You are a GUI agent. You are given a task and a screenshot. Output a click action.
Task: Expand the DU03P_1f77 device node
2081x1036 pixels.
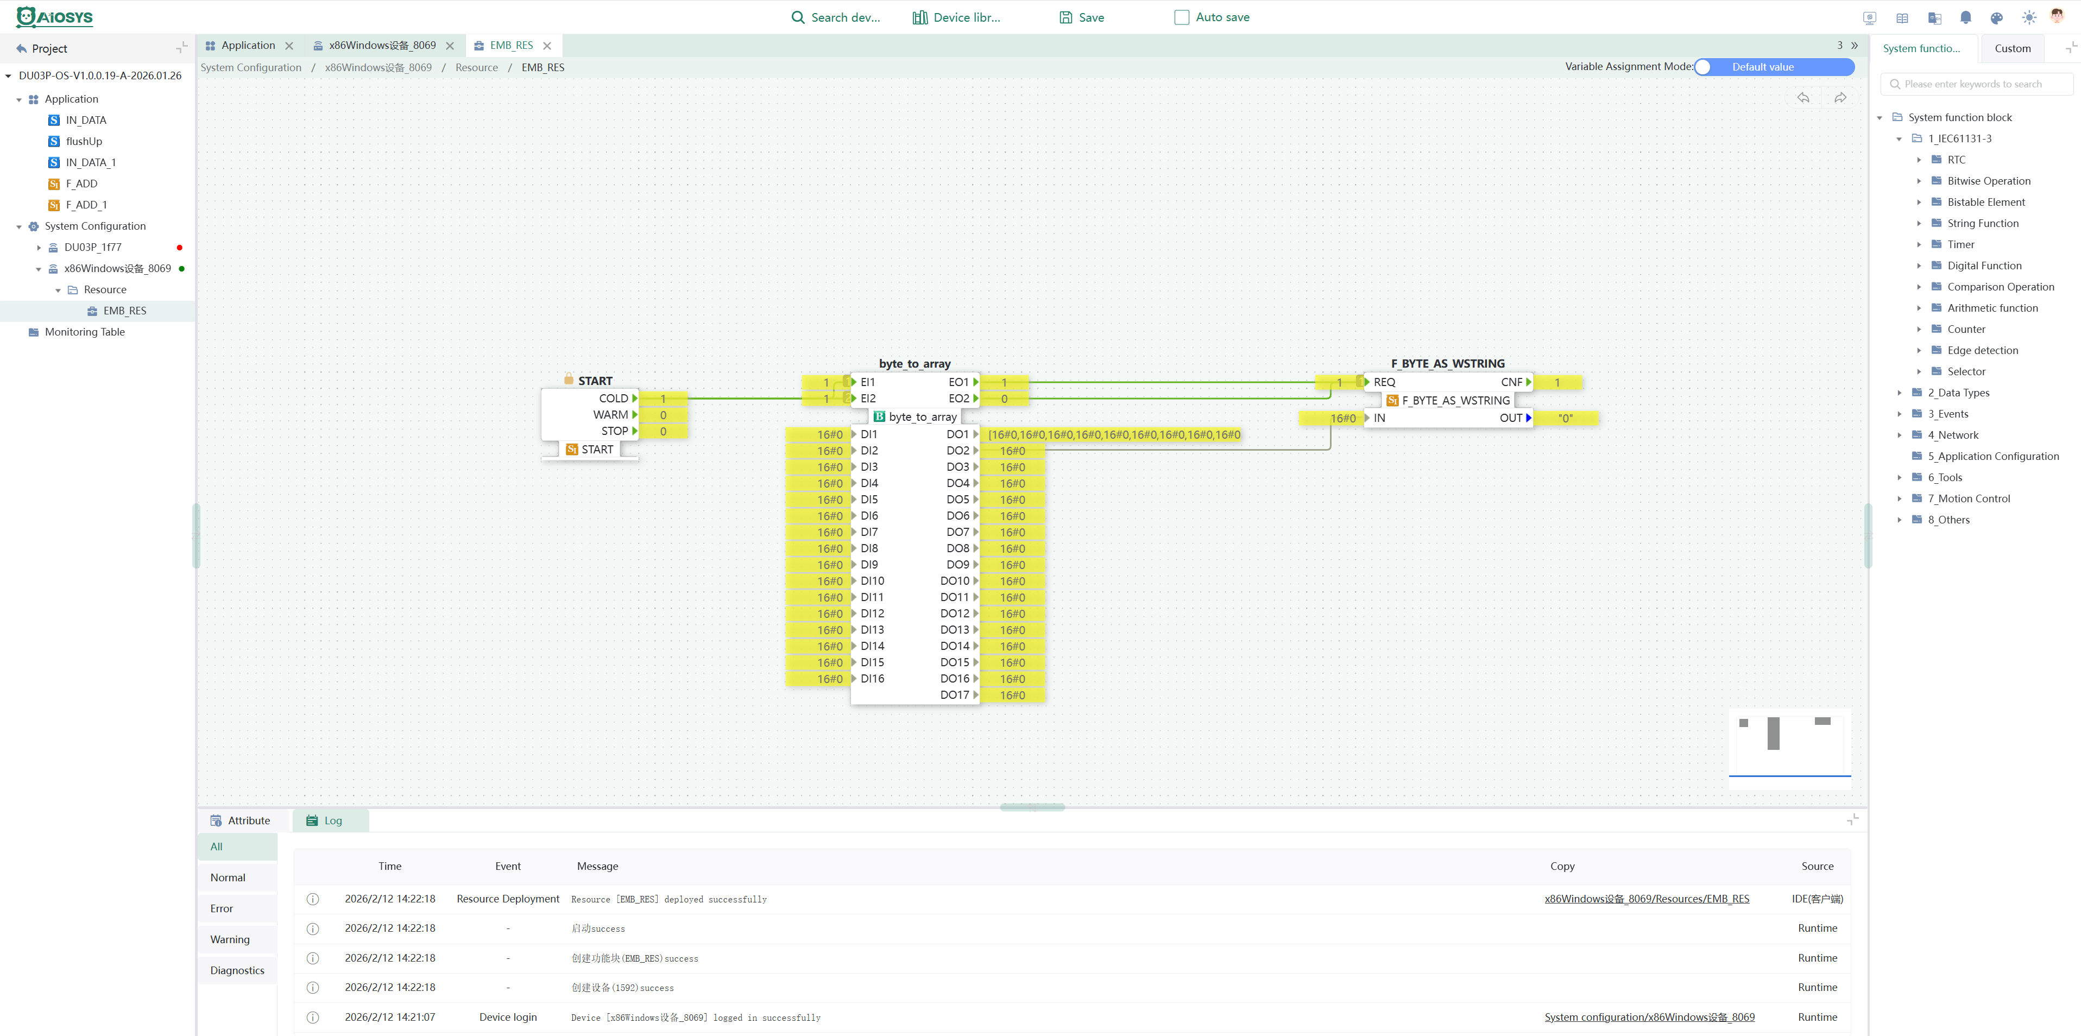pos(39,248)
